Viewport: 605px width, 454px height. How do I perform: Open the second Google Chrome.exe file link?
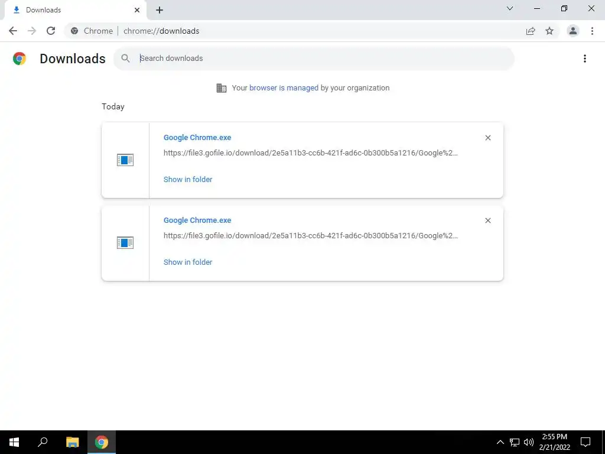click(x=197, y=220)
